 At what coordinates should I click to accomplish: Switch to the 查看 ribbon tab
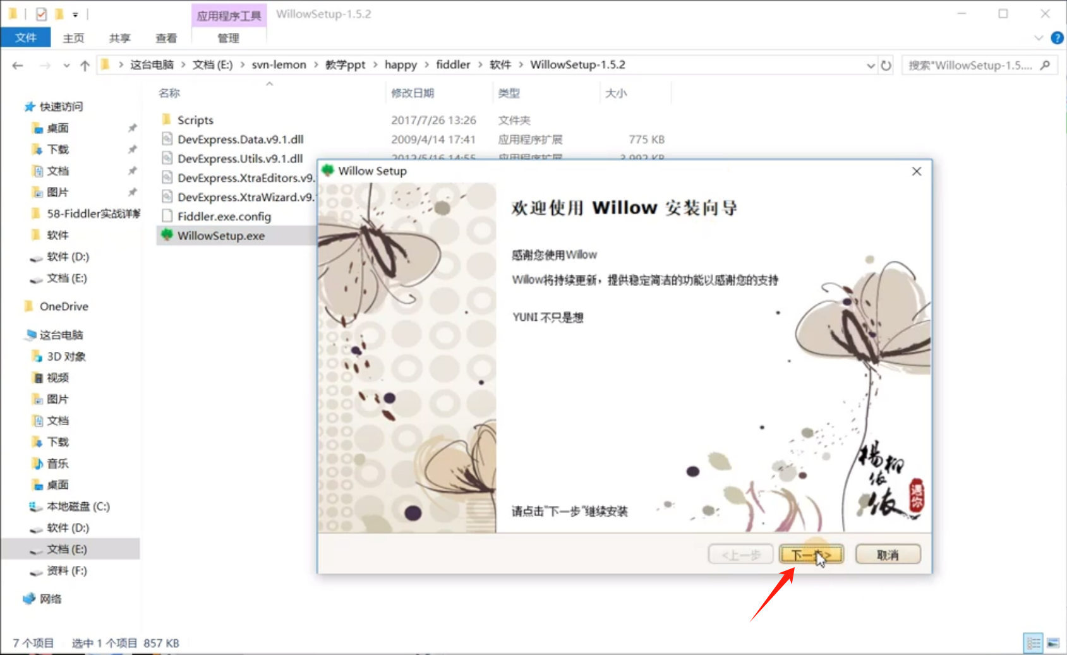pyautogui.click(x=167, y=38)
